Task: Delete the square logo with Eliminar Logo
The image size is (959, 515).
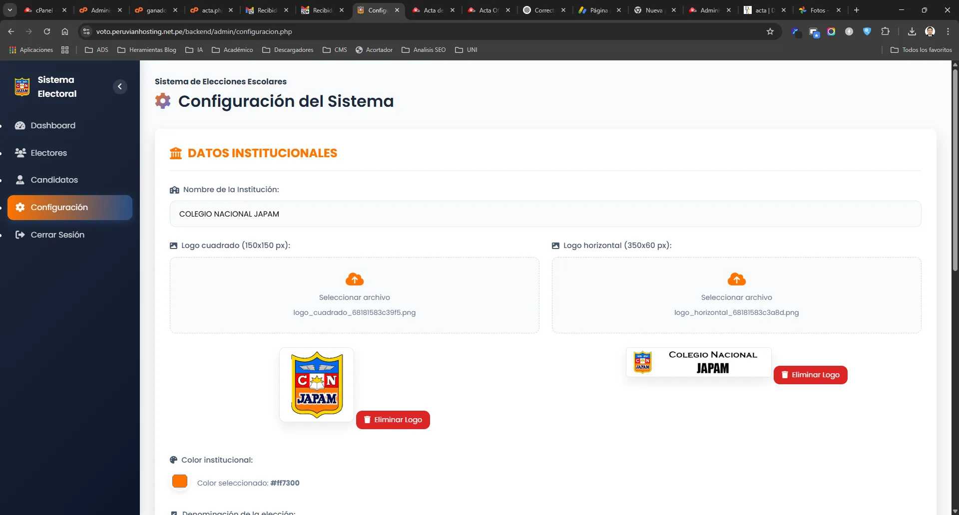Action: (393, 420)
